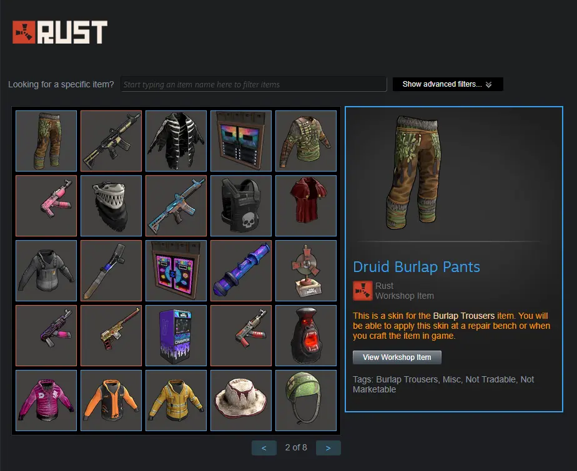Viewport: 577px width, 471px height.
Task: Pick the skeleton rib jacket item
Action: pos(176,141)
